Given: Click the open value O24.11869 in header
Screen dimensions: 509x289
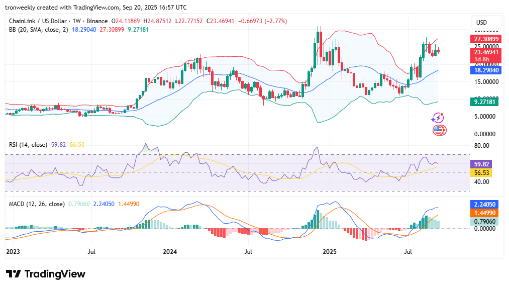Looking at the screenshot, I should pyautogui.click(x=125, y=21).
